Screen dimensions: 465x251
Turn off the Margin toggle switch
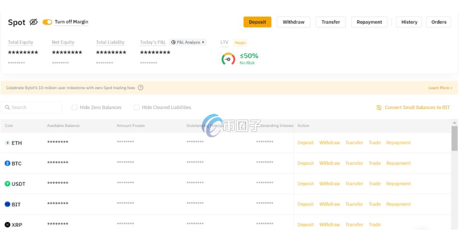click(x=47, y=22)
